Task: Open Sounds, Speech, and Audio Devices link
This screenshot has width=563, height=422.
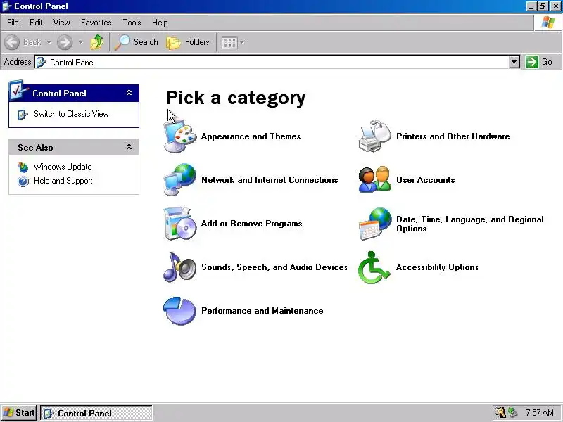Action: (x=274, y=267)
